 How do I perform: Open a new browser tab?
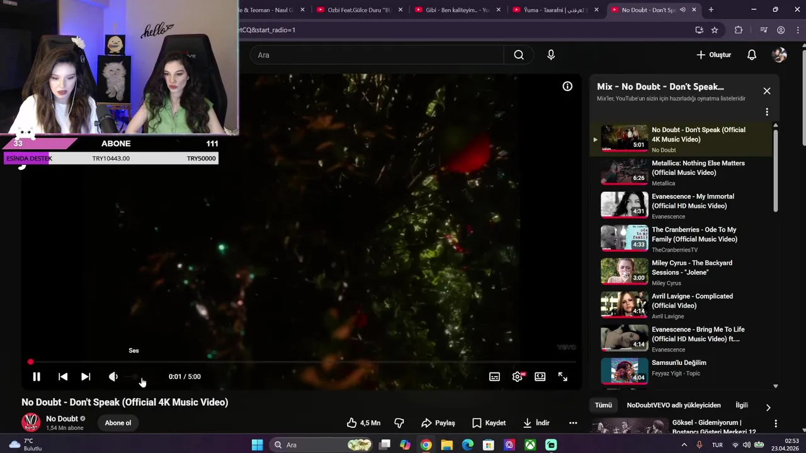click(711, 9)
